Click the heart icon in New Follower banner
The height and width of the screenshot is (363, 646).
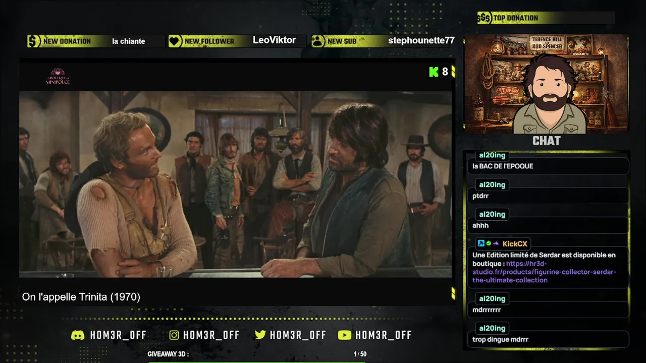click(x=175, y=41)
